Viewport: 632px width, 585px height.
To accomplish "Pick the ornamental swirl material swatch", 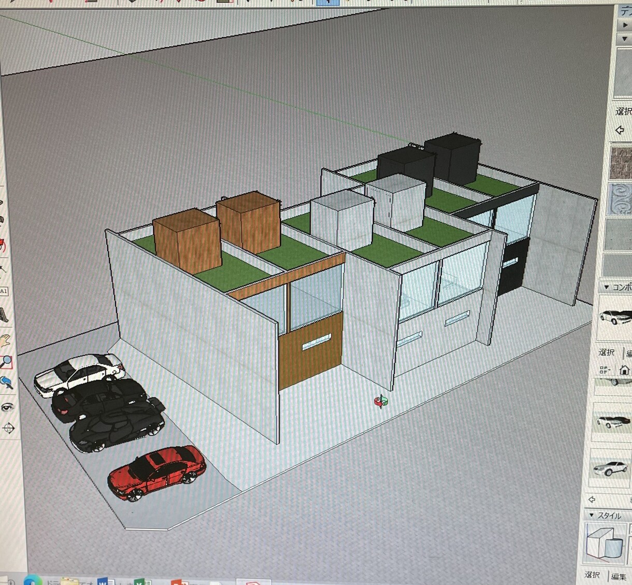I will click(619, 198).
